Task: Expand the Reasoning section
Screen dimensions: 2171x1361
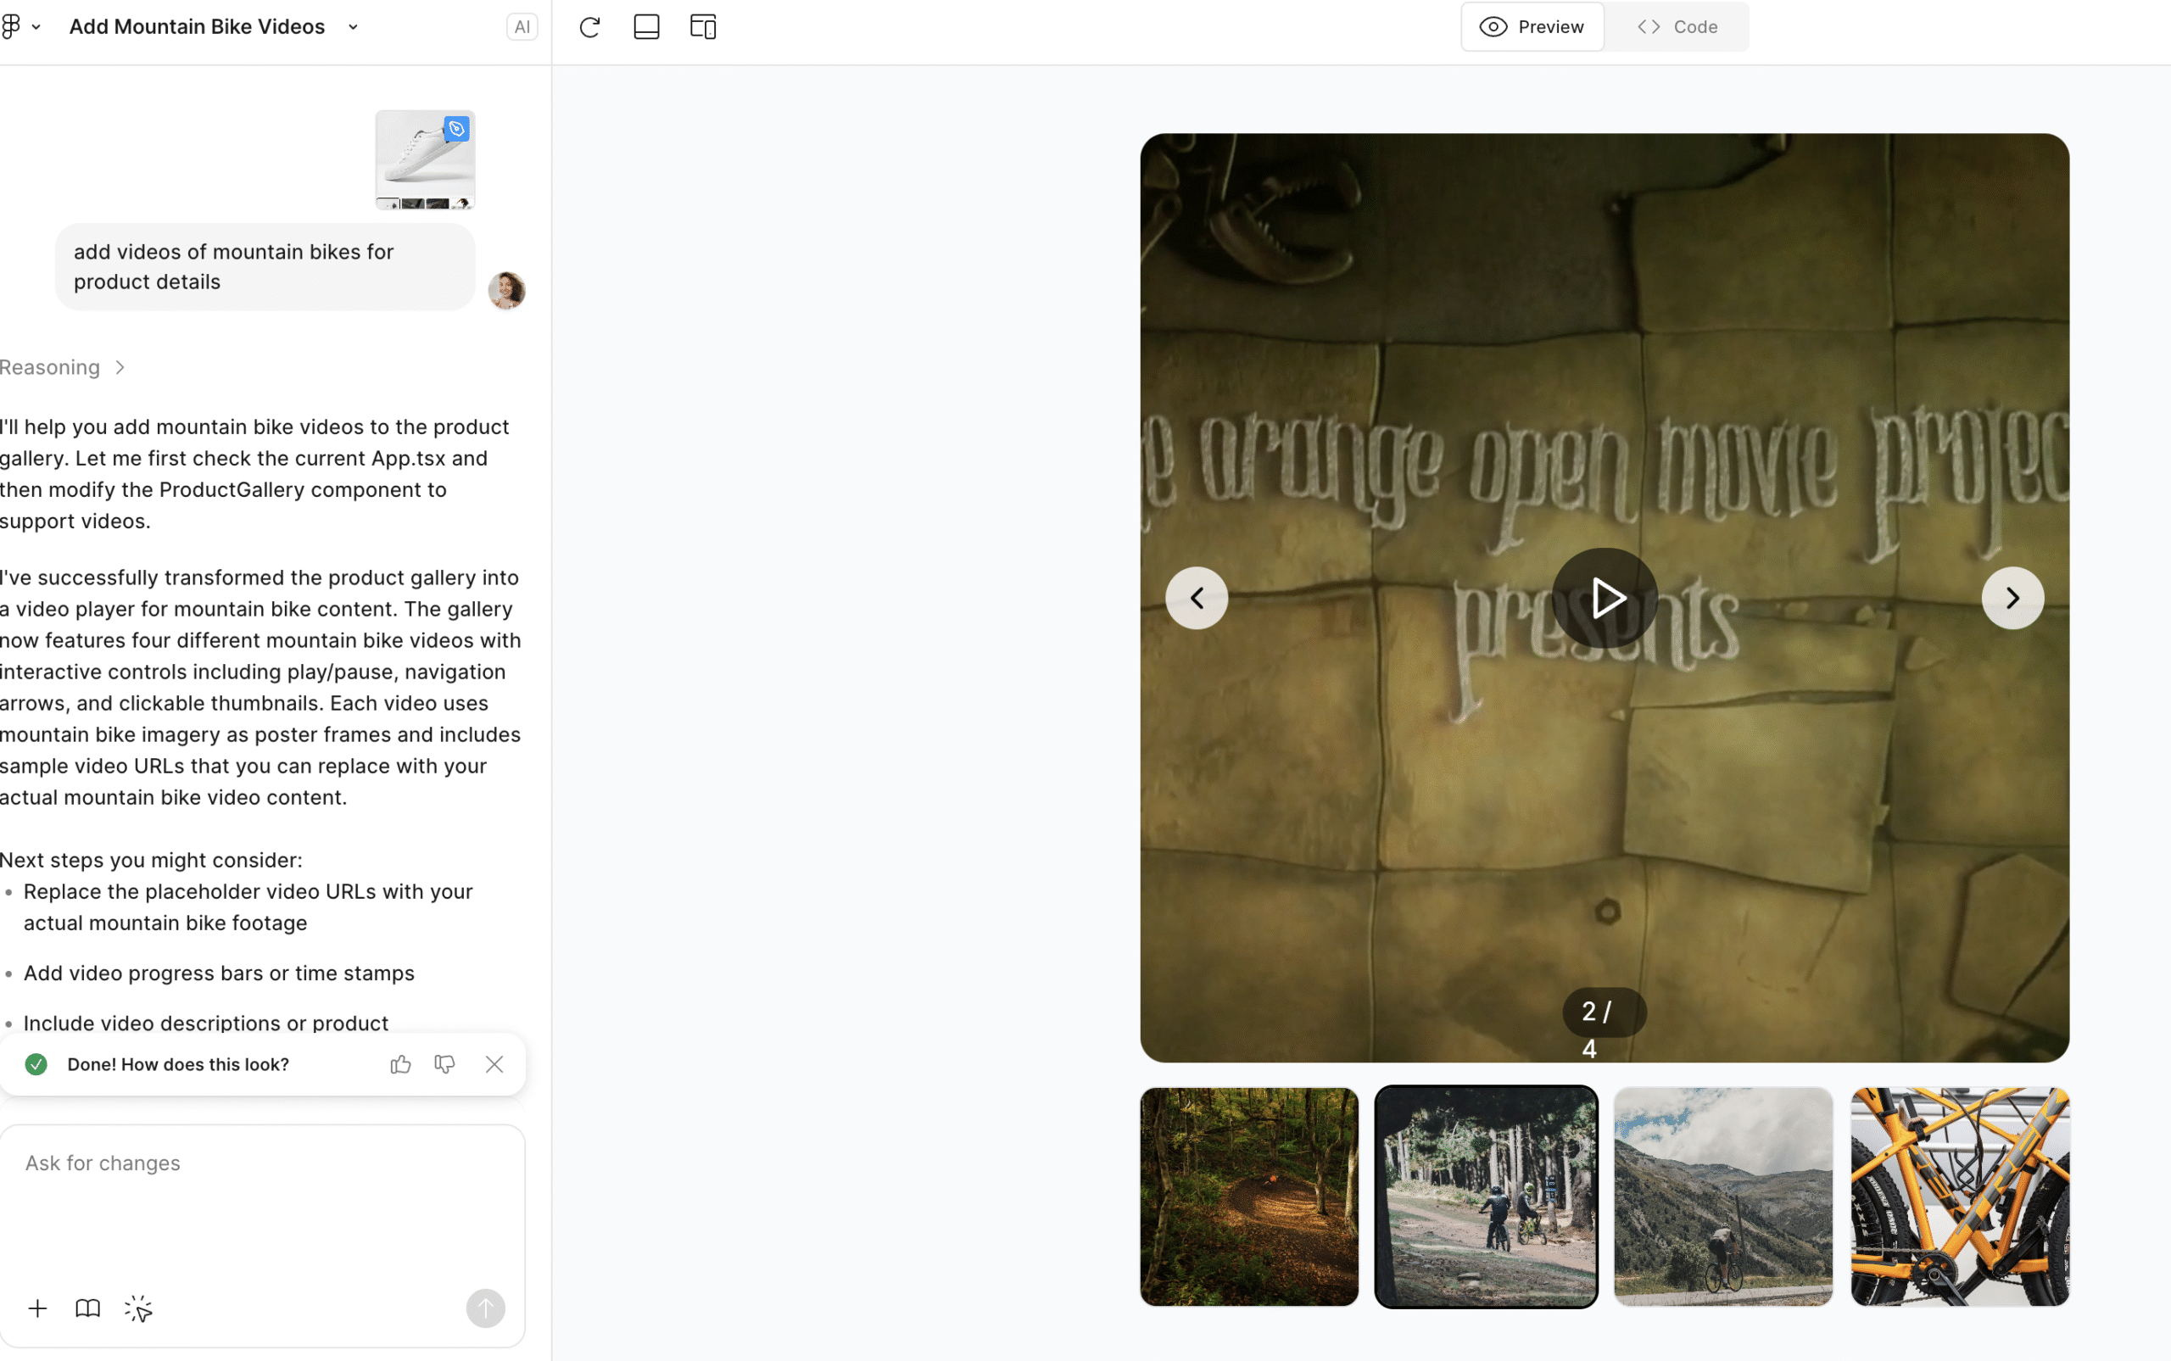Action: coord(63,367)
